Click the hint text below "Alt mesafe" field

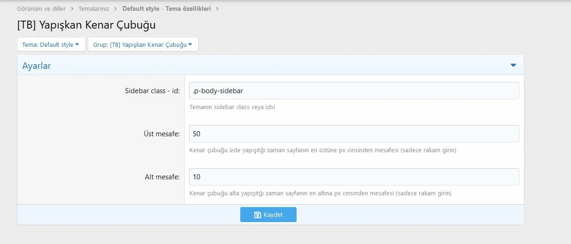320,193
